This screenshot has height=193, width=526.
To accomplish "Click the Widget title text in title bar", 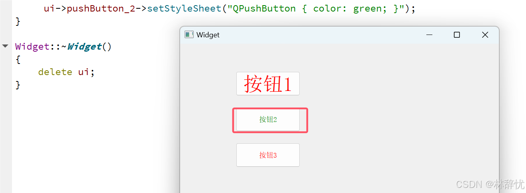I will click(x=208, y=35).
